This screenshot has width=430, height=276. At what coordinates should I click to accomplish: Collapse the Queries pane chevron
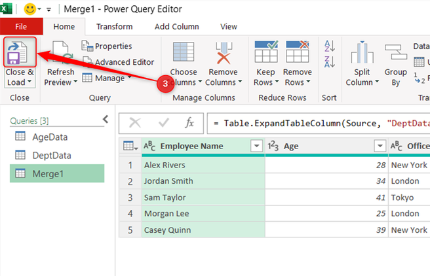click(106, 119)
